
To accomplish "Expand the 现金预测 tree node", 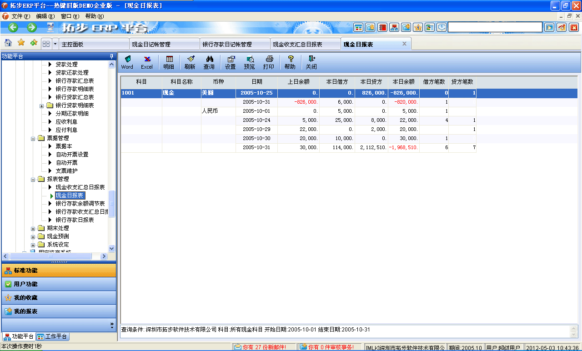I will click(x=32, y=236).
